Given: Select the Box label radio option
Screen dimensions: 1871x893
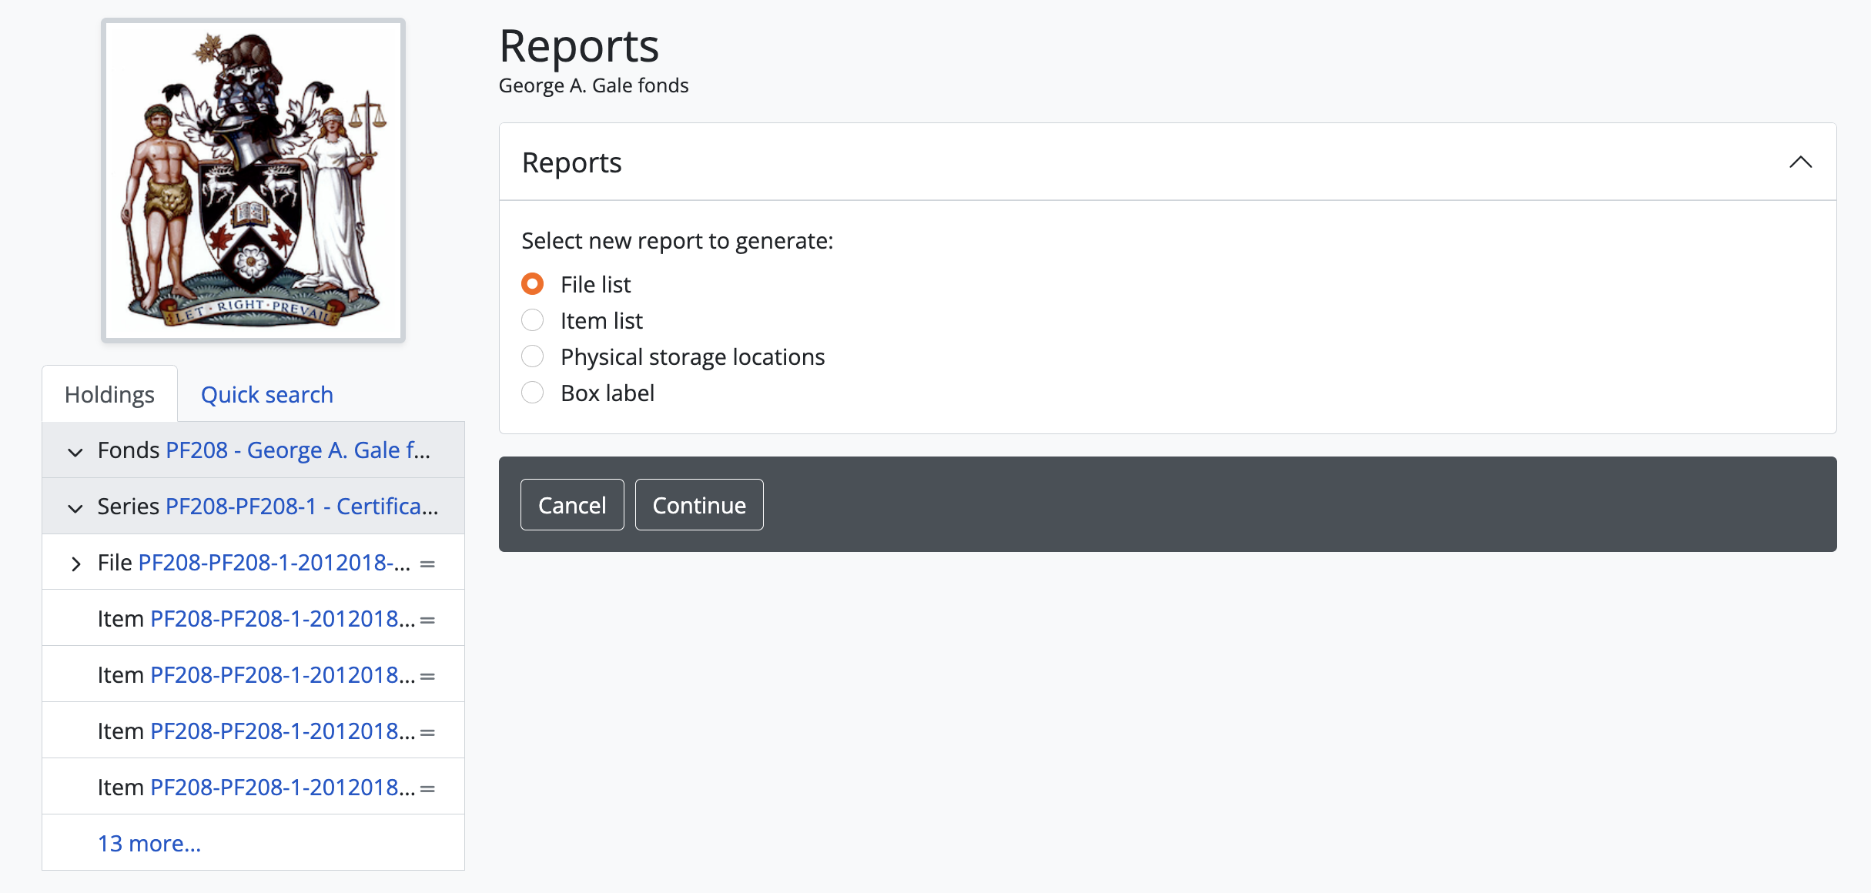Looking at the screenshot, I should pyautogui.click(x=533, y=393).
